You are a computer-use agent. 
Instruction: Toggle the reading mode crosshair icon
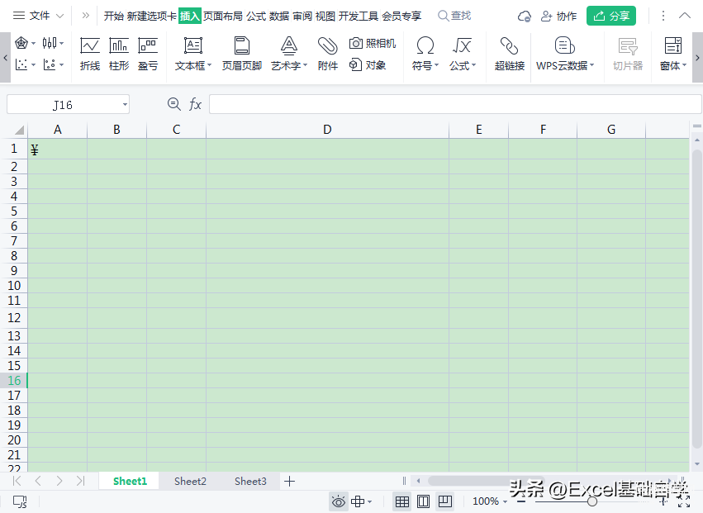pos(358,501)
